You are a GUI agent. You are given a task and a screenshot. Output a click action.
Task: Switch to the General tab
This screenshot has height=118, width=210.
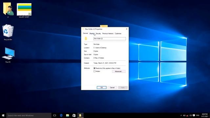click(85, 33)
